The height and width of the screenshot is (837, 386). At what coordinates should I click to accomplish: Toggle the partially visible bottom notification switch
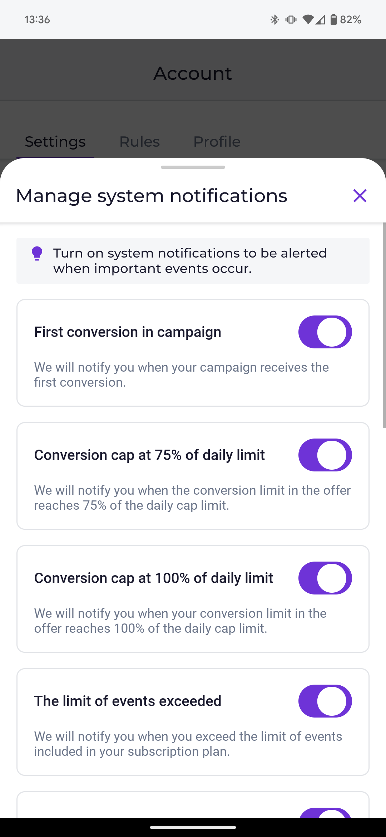click(x=325, y=813)
